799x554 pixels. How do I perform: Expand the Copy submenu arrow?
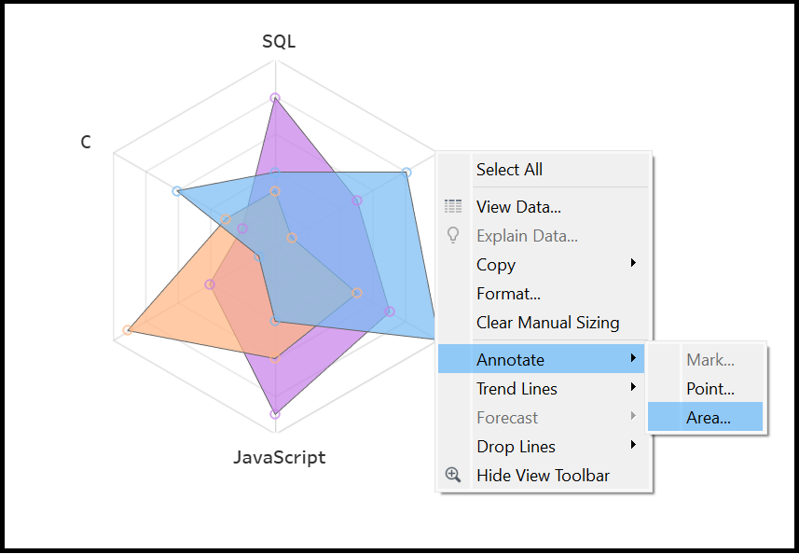633,264
